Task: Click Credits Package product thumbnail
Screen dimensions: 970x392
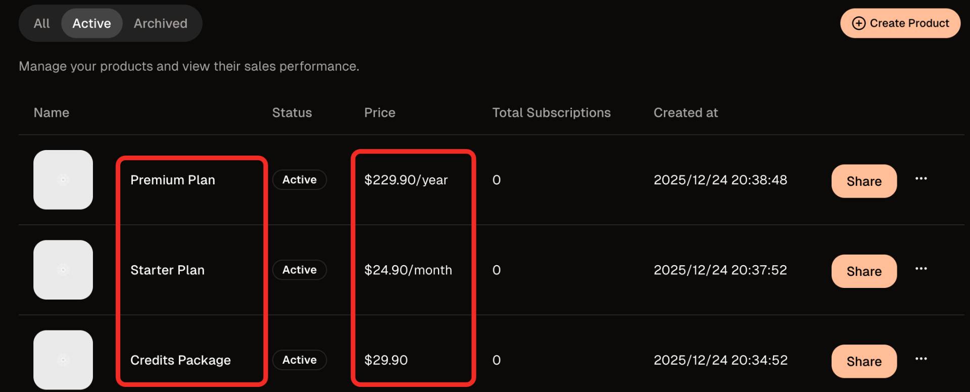Action: click(63, 360)
